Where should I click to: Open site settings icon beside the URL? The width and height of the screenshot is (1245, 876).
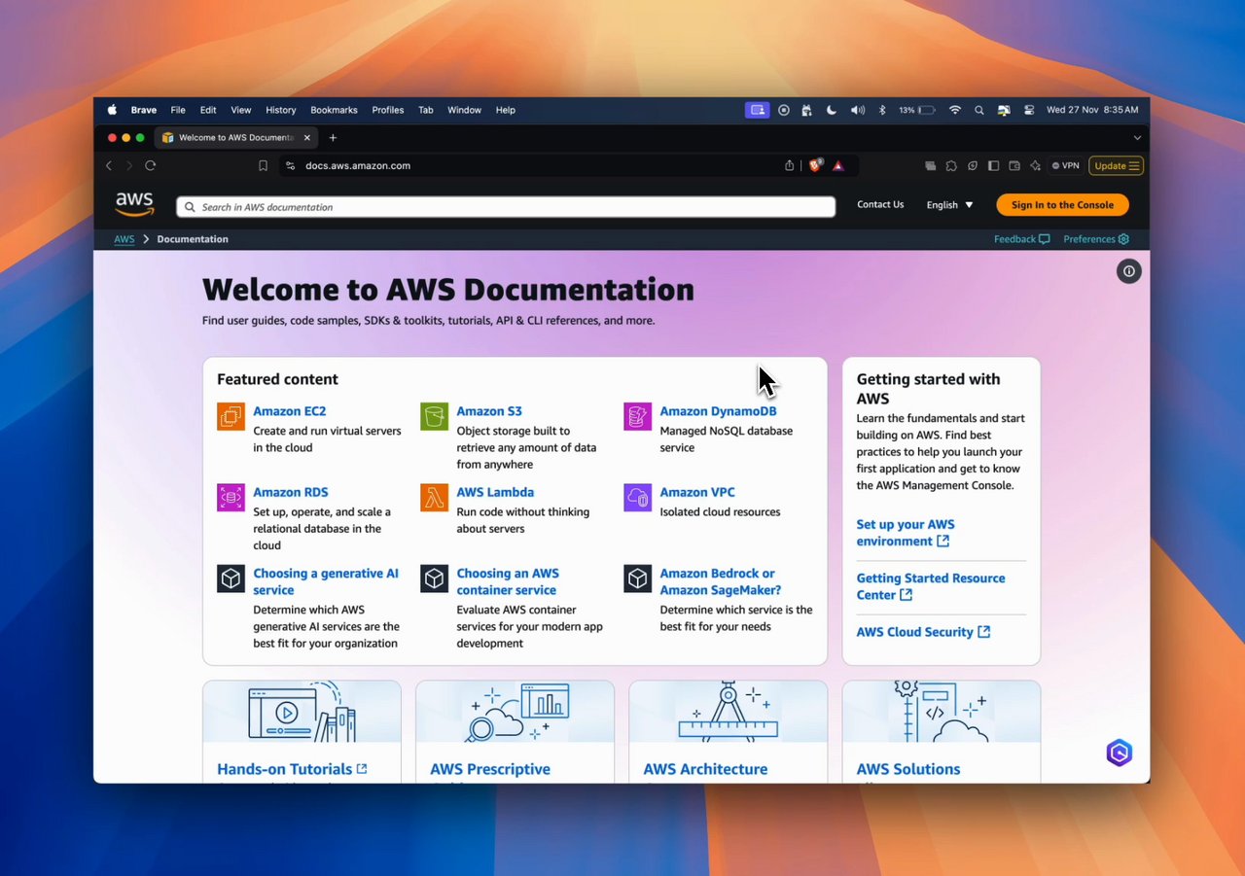[x=290, y=165]
